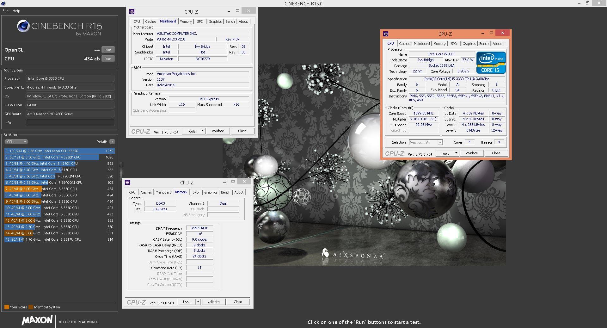607x328 pixels.
Task: Open CPU tab in Mainboard CPU-Z window
Action: pos(137,22)
